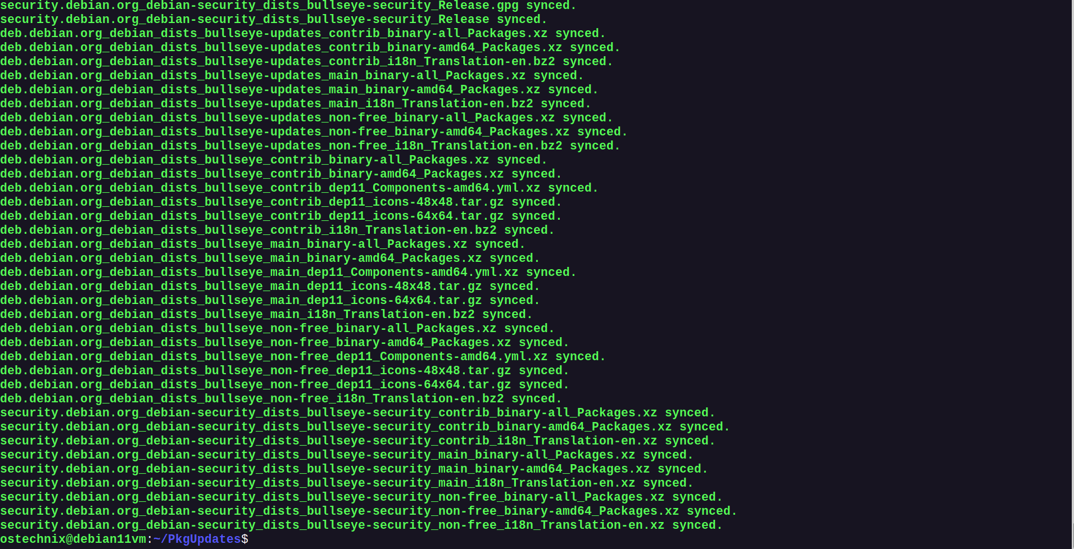Click the bullseye_contrib_i18n_Translation-en.bz2 line
The image size is (1074, 549).
[277, 230]
